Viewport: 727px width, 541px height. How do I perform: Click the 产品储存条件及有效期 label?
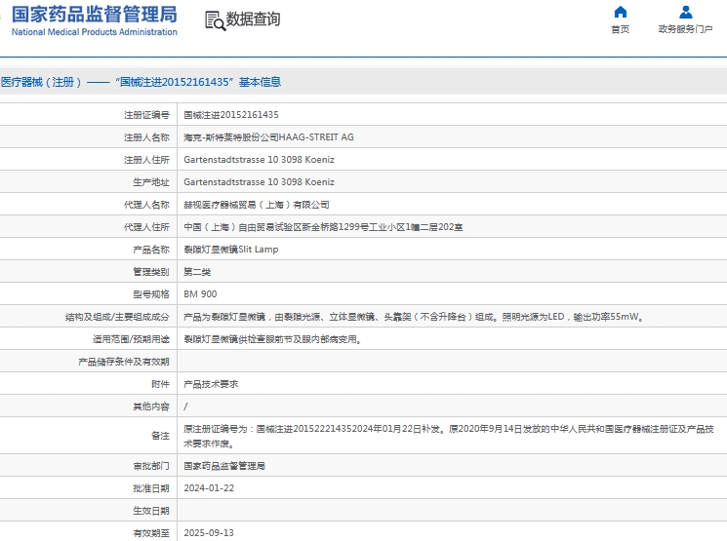pyautogui.click(x=124, y=362)
